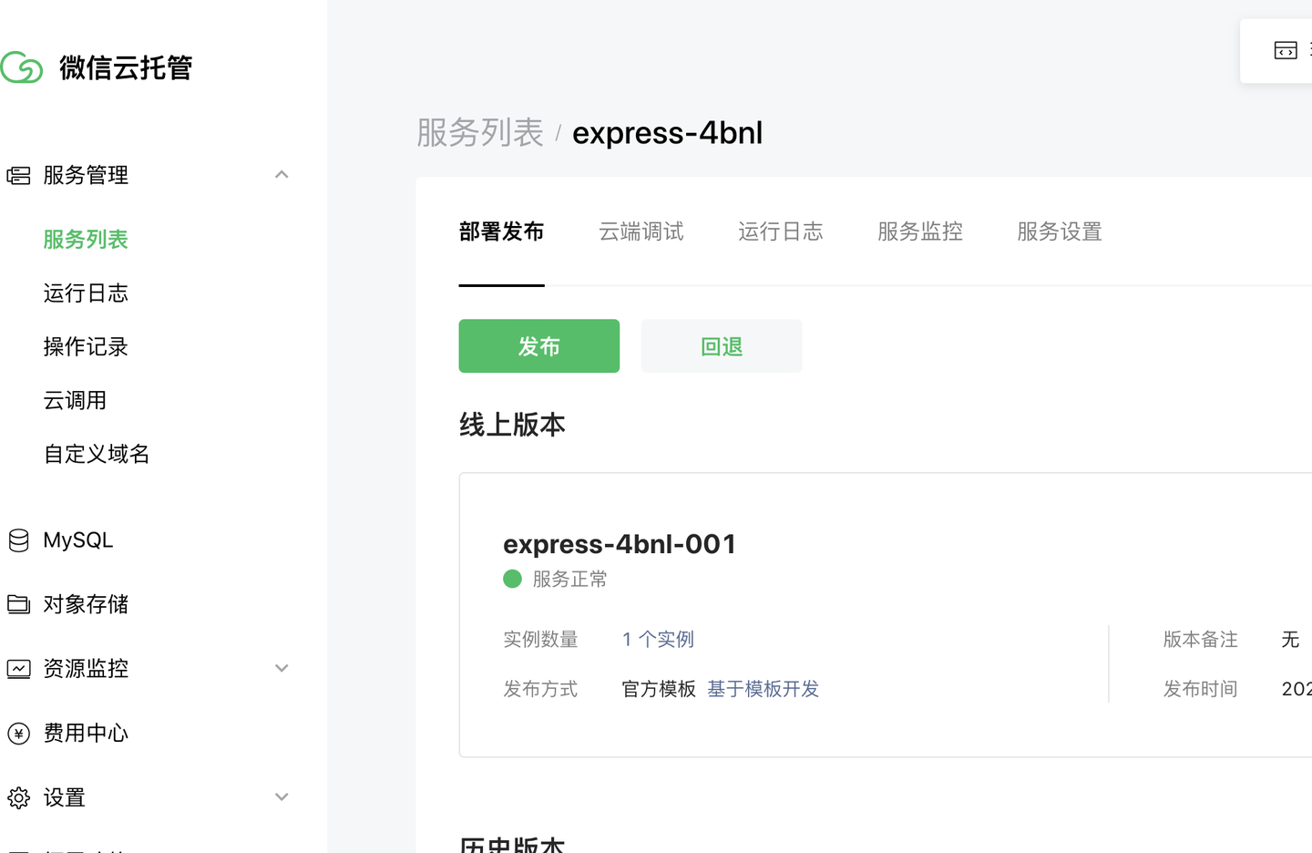The height and width of the screenshot is (853, 1312).
Task: Collapse the 服务管理 section chevron
Action: point(282,174)
